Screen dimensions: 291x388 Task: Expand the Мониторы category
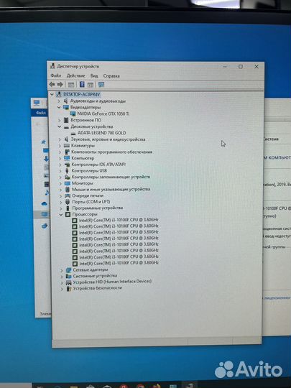[60, 183]
